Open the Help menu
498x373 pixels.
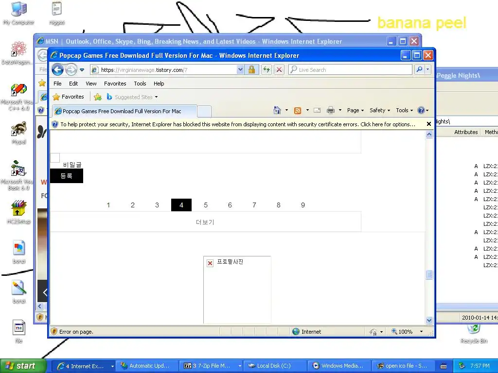coord(159,84)
